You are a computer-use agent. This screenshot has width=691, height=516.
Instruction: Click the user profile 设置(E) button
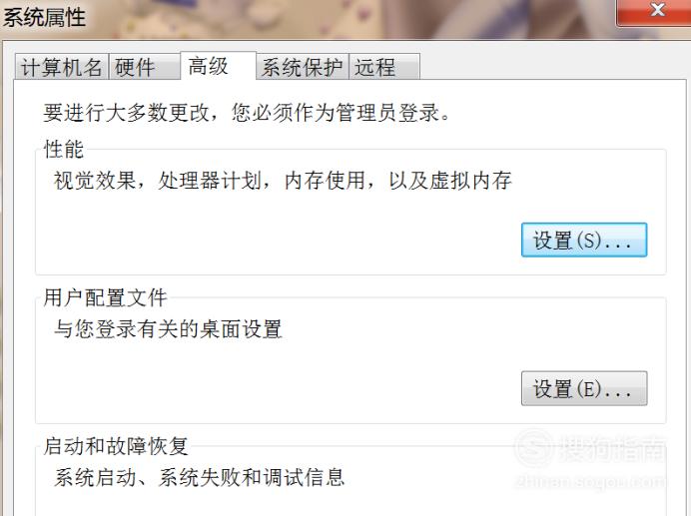click(584, 388)
